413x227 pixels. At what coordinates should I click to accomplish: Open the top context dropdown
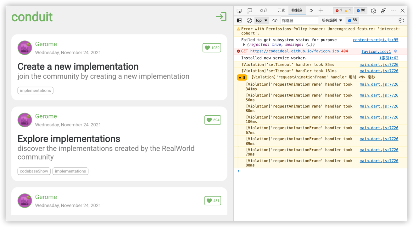(261, 20)
